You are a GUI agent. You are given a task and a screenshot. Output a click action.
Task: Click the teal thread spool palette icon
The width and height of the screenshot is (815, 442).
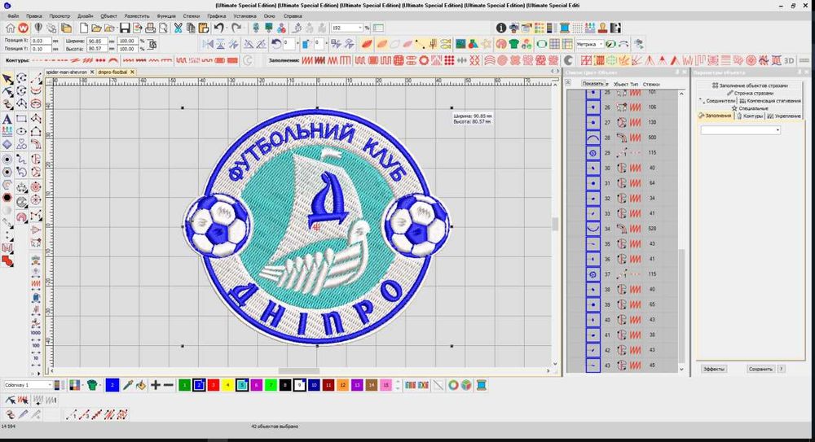pos(482,385)
